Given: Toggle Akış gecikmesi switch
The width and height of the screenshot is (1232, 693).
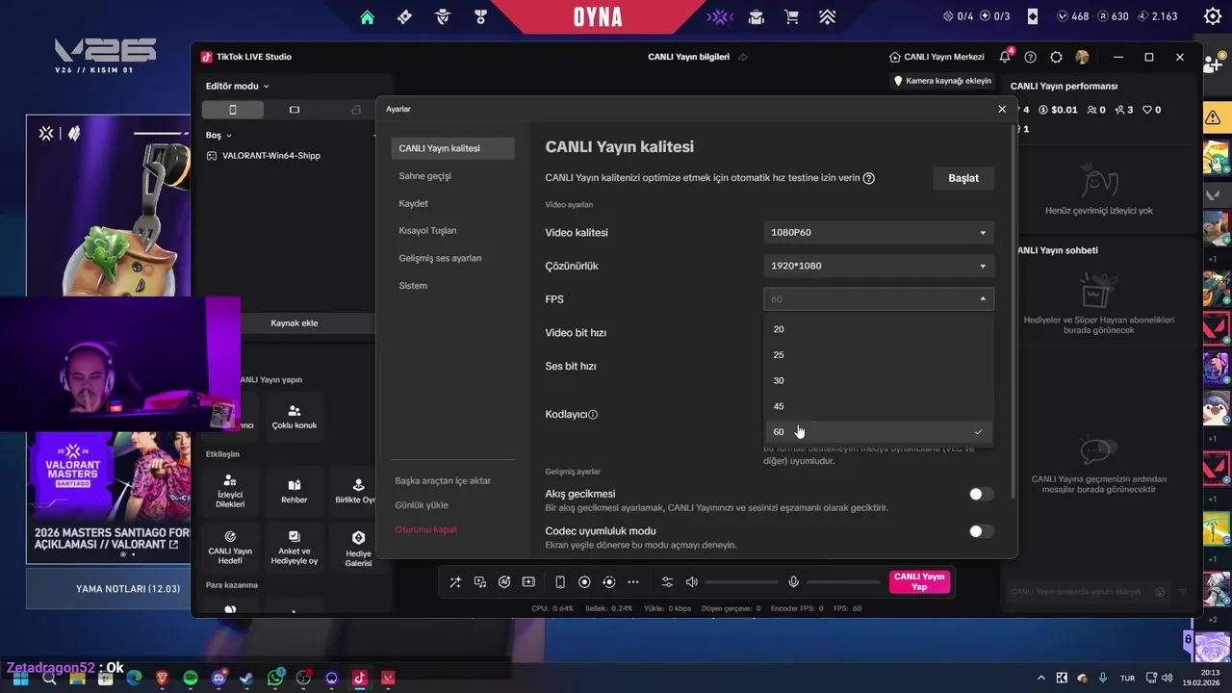Looking at the screenshot, I should tap(981, 494).
